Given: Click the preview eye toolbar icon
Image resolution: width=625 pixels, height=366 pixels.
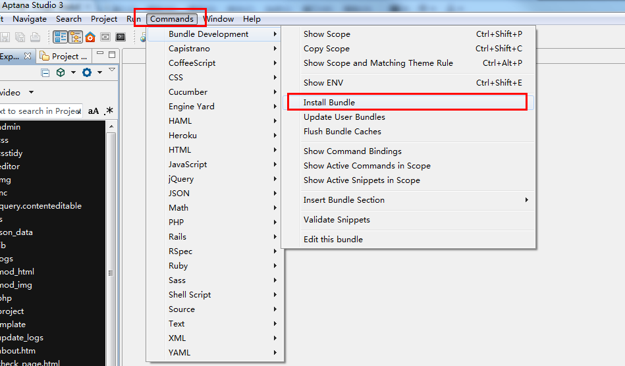Looking at the screenshot, I should point(105,37).
